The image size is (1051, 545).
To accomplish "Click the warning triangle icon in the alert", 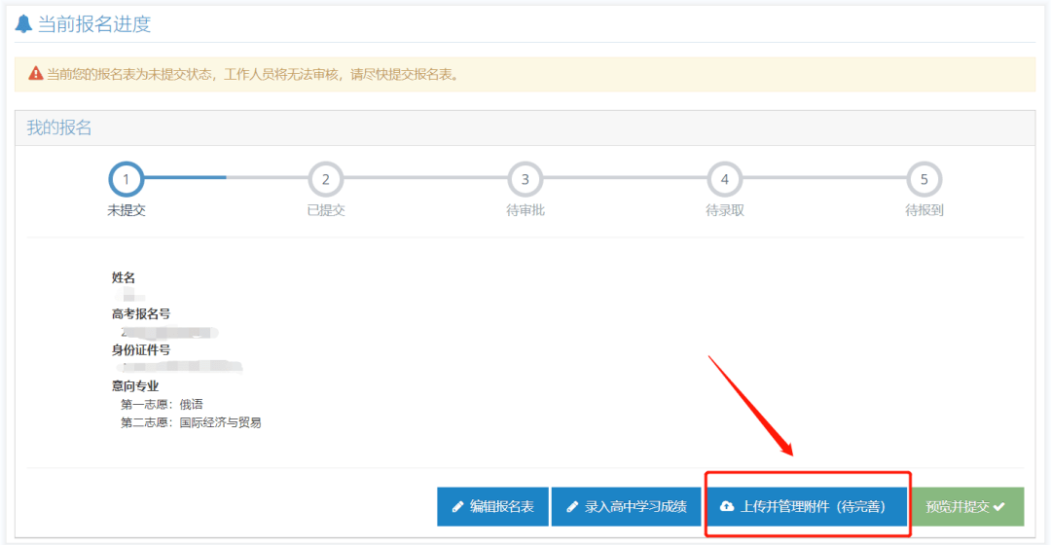I will (x=36, y=74).
